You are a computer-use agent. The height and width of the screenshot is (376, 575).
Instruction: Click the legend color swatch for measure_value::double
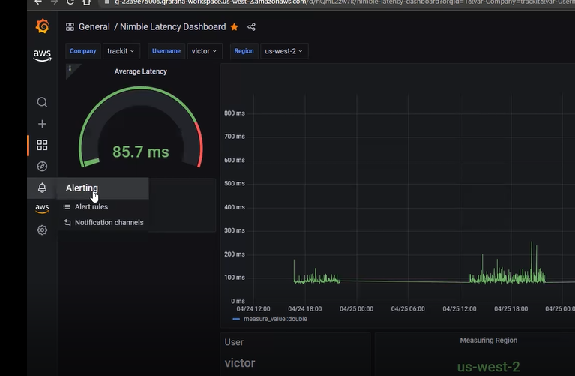pos(236,319)
